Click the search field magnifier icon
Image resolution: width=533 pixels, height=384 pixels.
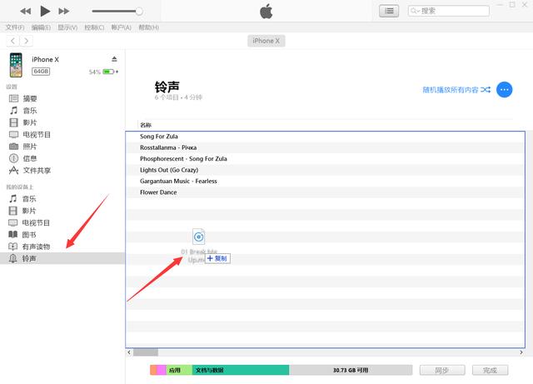(415, 11)
